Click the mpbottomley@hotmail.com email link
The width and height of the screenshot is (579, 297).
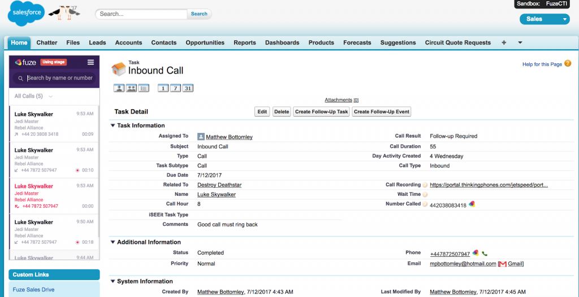coord(463,264)
